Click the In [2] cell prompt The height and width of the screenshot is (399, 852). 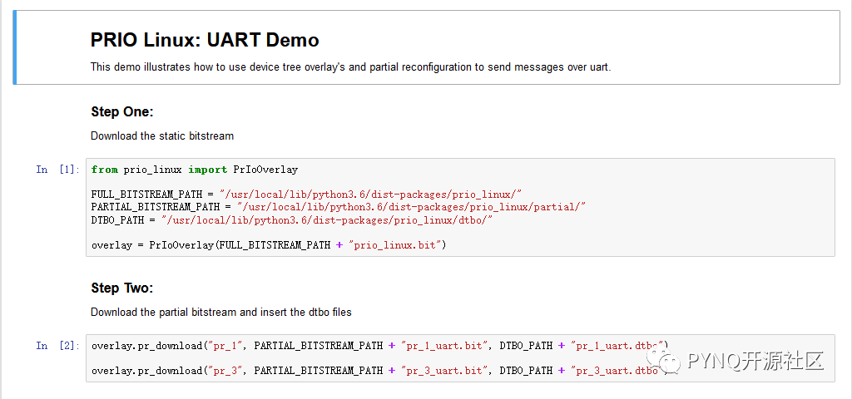coord(57,345)
